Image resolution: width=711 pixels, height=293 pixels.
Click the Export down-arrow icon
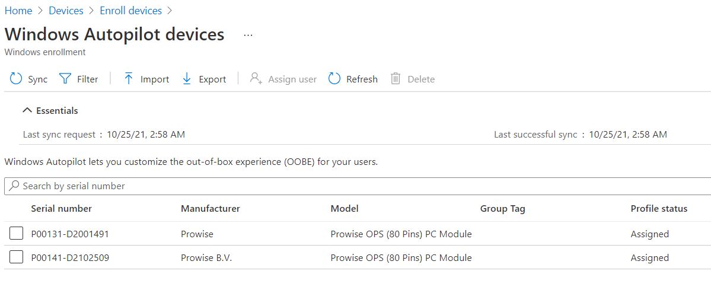187,79
